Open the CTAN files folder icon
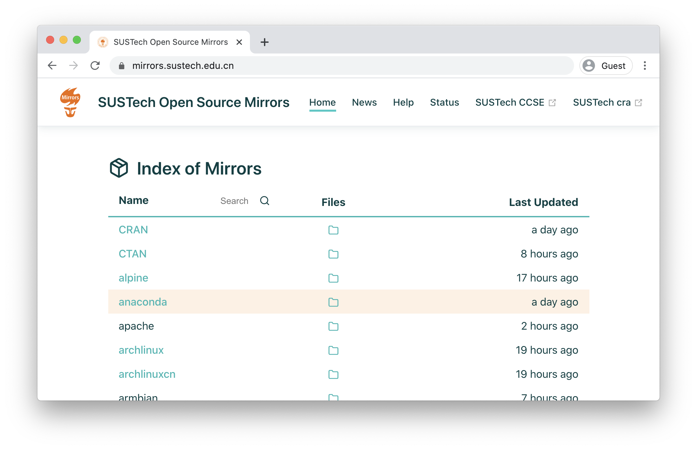The image size is (697, 450). 333,254
